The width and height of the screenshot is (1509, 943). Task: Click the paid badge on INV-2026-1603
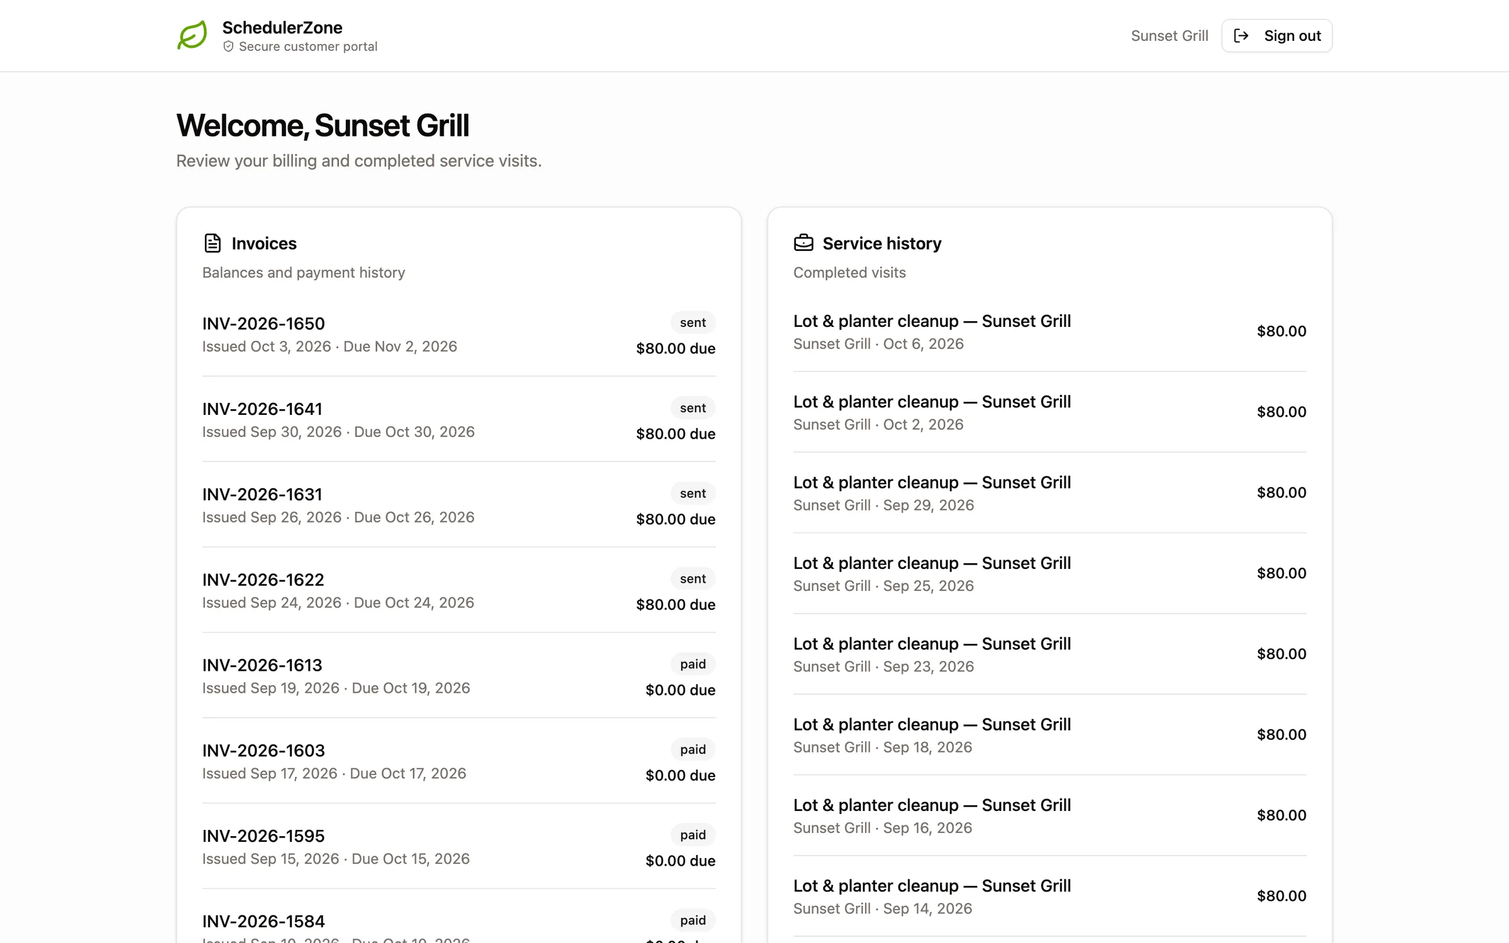[x=693, y=750]
